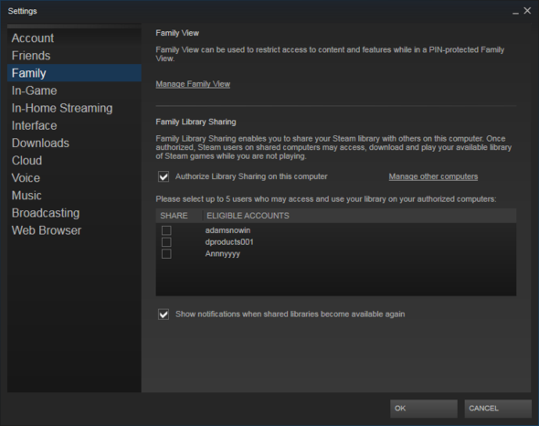Screen dimensions: 539x426
Task: Select Friends in the settings sidebar
Action: point(31,56)
